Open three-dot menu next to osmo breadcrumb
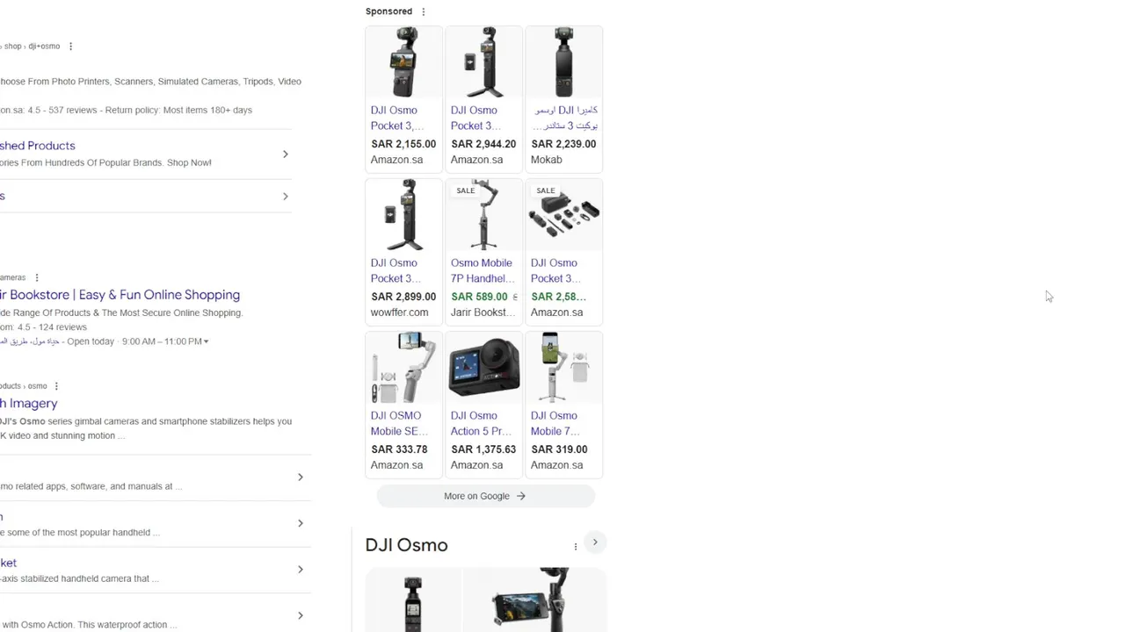1125x632 pixels. [56, 386]
